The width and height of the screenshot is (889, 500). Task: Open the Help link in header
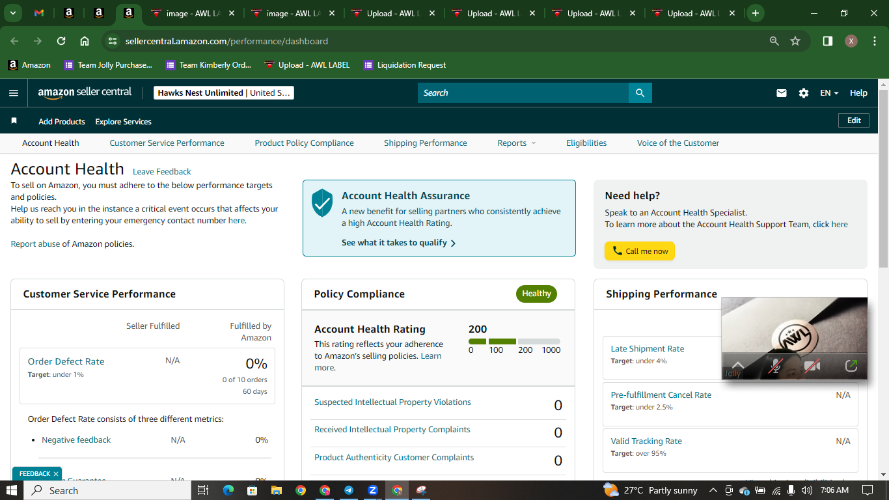tap(858, 93)
